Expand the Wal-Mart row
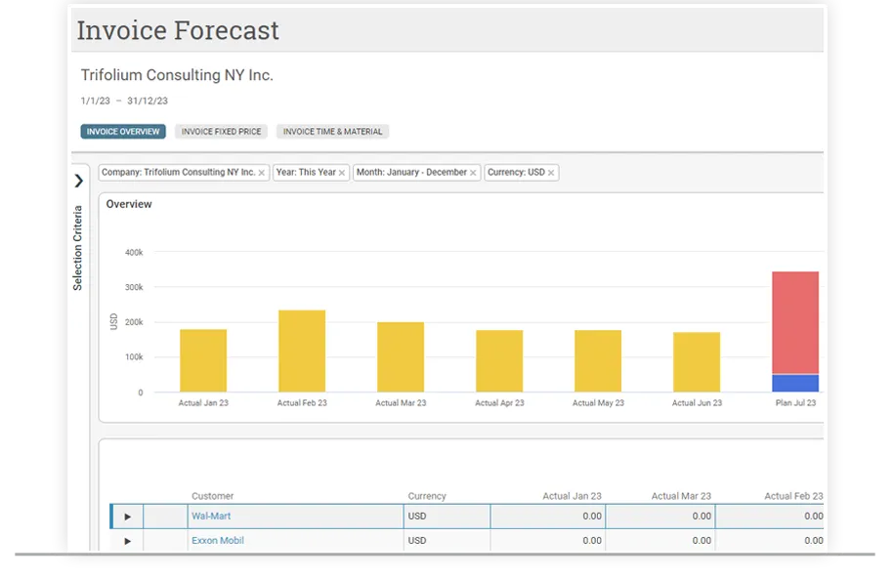The image size is (894, 579). (x=128, y=517)
